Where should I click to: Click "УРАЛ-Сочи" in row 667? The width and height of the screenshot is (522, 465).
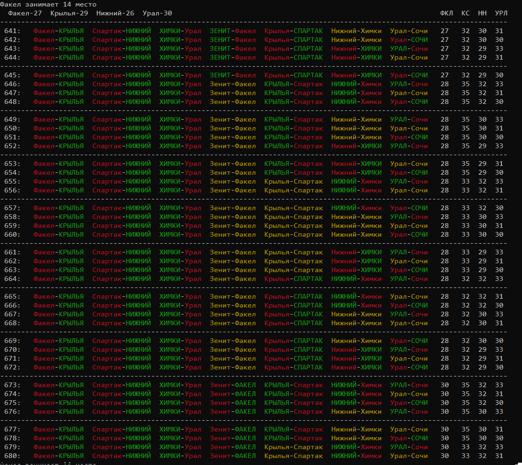(409, 314)
